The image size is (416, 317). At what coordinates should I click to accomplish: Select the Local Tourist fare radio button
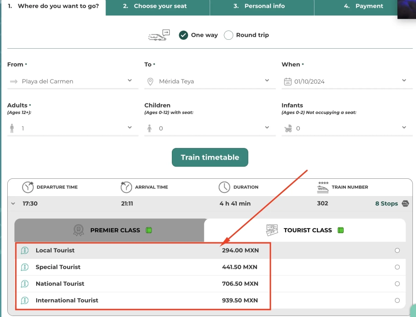397,251
